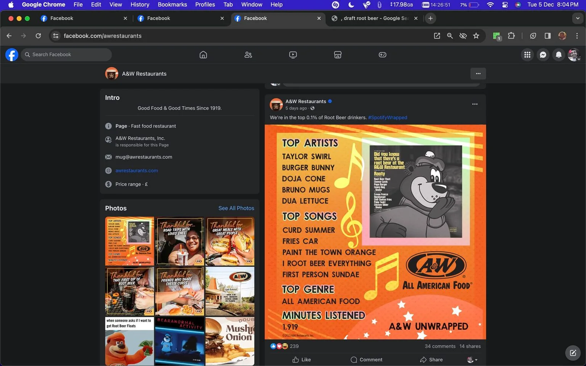This screenshot has height=366, width=586.
Task: Click the Search Facebook field
Action: [66, 55]
